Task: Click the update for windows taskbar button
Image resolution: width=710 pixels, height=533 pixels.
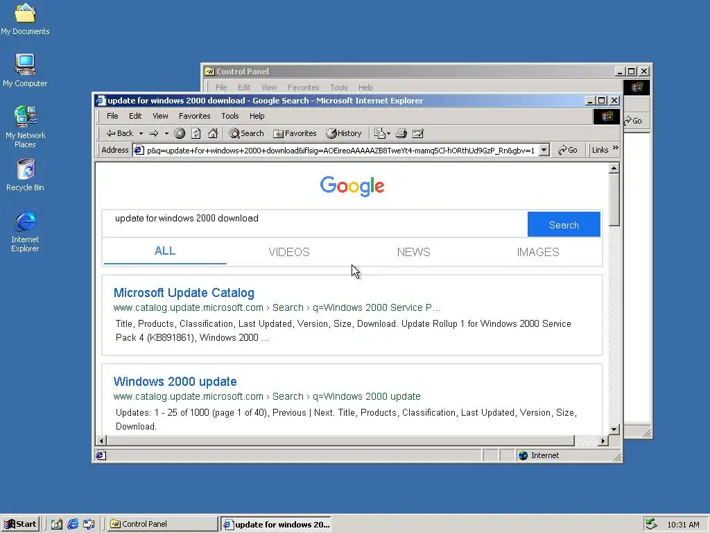Action: pos(276,525)
